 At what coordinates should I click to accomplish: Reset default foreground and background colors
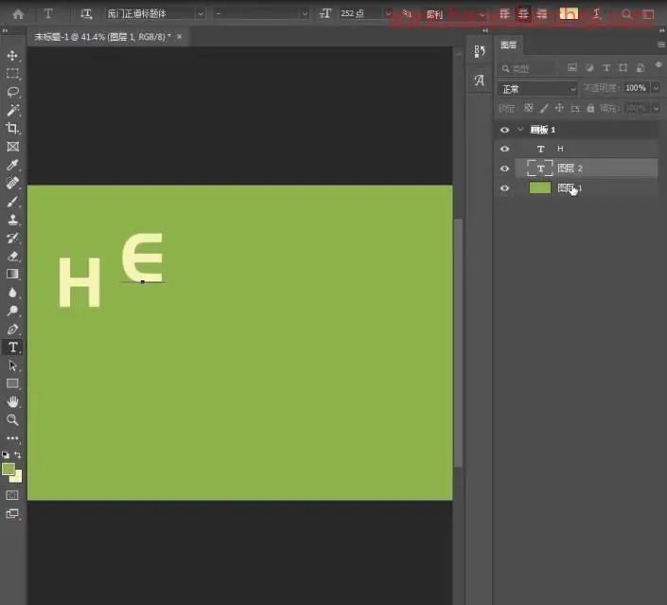(6, 454)
